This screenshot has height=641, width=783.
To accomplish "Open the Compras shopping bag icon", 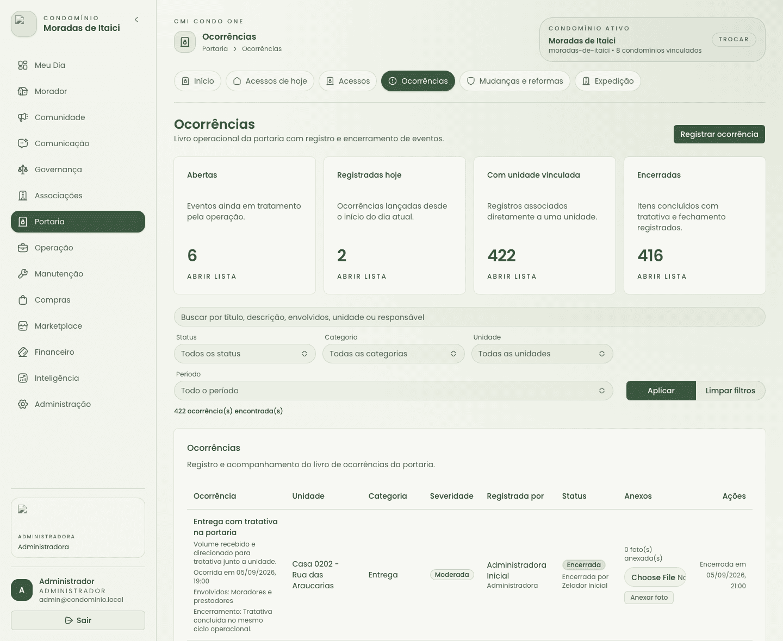I will (x=23, y=300).
